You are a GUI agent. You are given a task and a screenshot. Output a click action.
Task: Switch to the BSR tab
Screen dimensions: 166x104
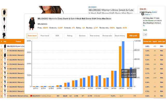[57, 36]
